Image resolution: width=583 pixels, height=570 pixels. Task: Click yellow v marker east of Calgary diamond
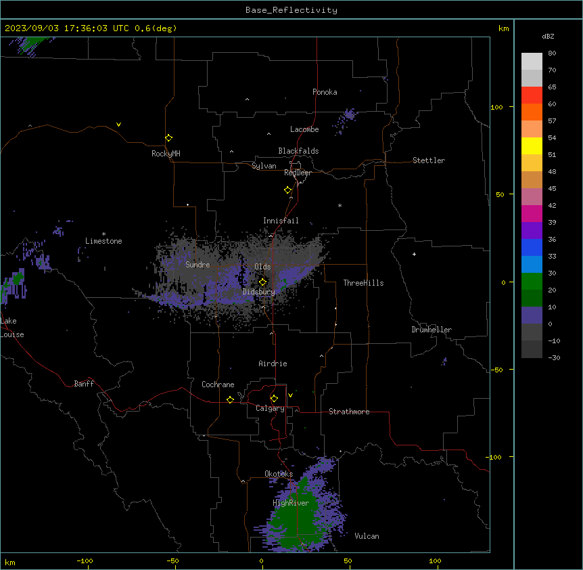click(290, 395)
